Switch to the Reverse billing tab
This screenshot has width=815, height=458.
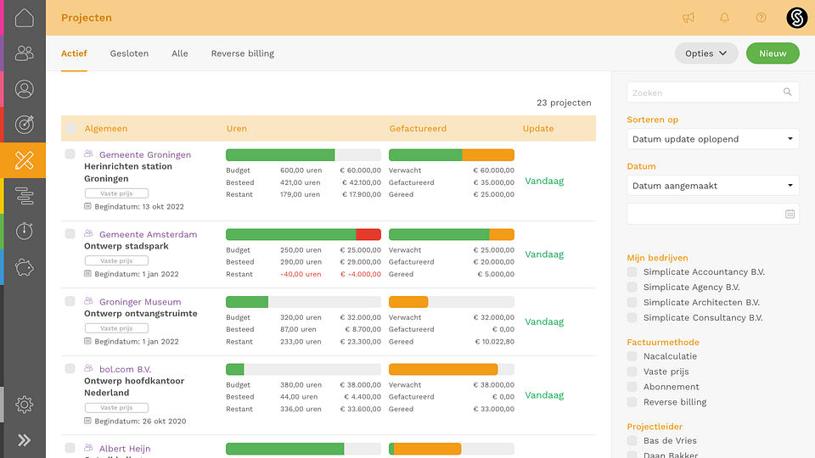click(242, 53)
